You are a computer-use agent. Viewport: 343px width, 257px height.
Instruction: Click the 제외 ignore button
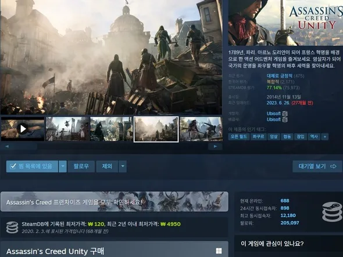(107, 166)
